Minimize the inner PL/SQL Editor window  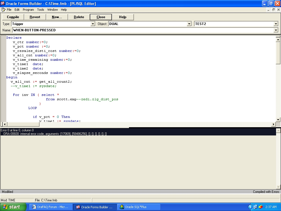click(x=268, y=10)
